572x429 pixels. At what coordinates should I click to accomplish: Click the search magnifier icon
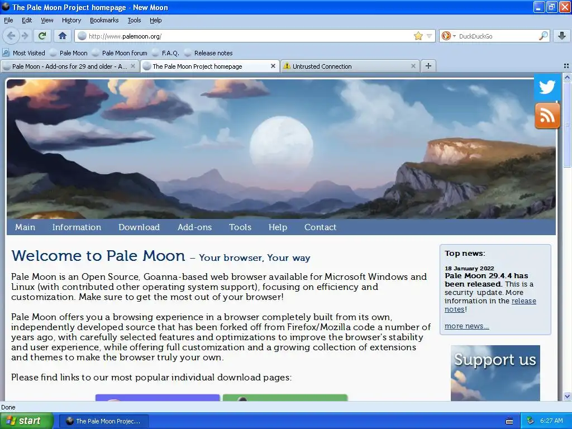click(x=543, y=36)
